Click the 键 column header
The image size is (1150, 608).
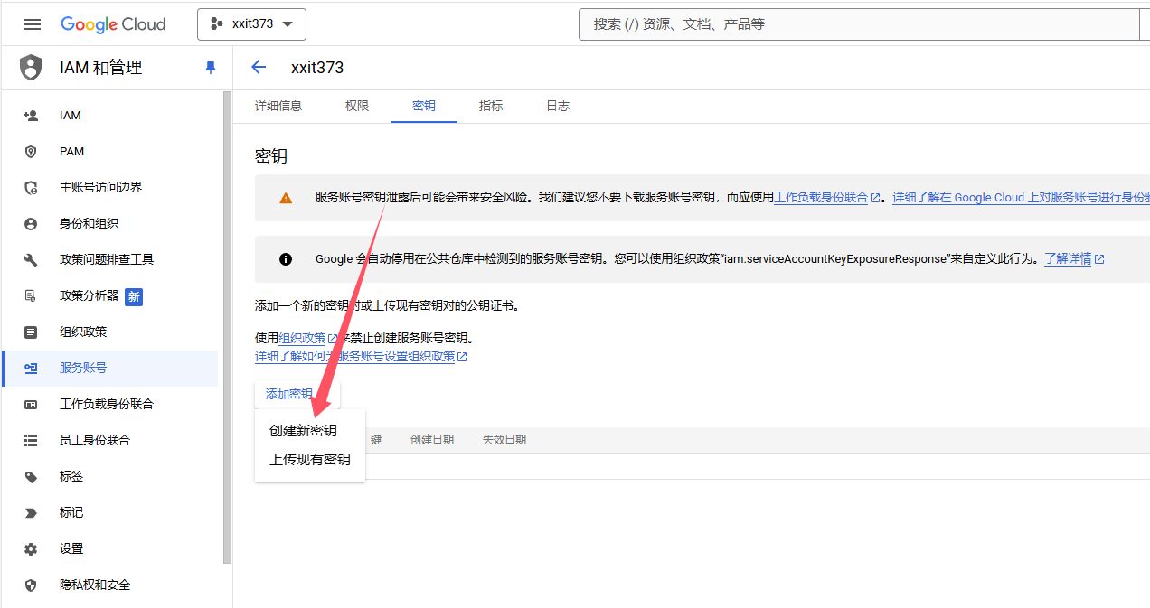[376, 440]
